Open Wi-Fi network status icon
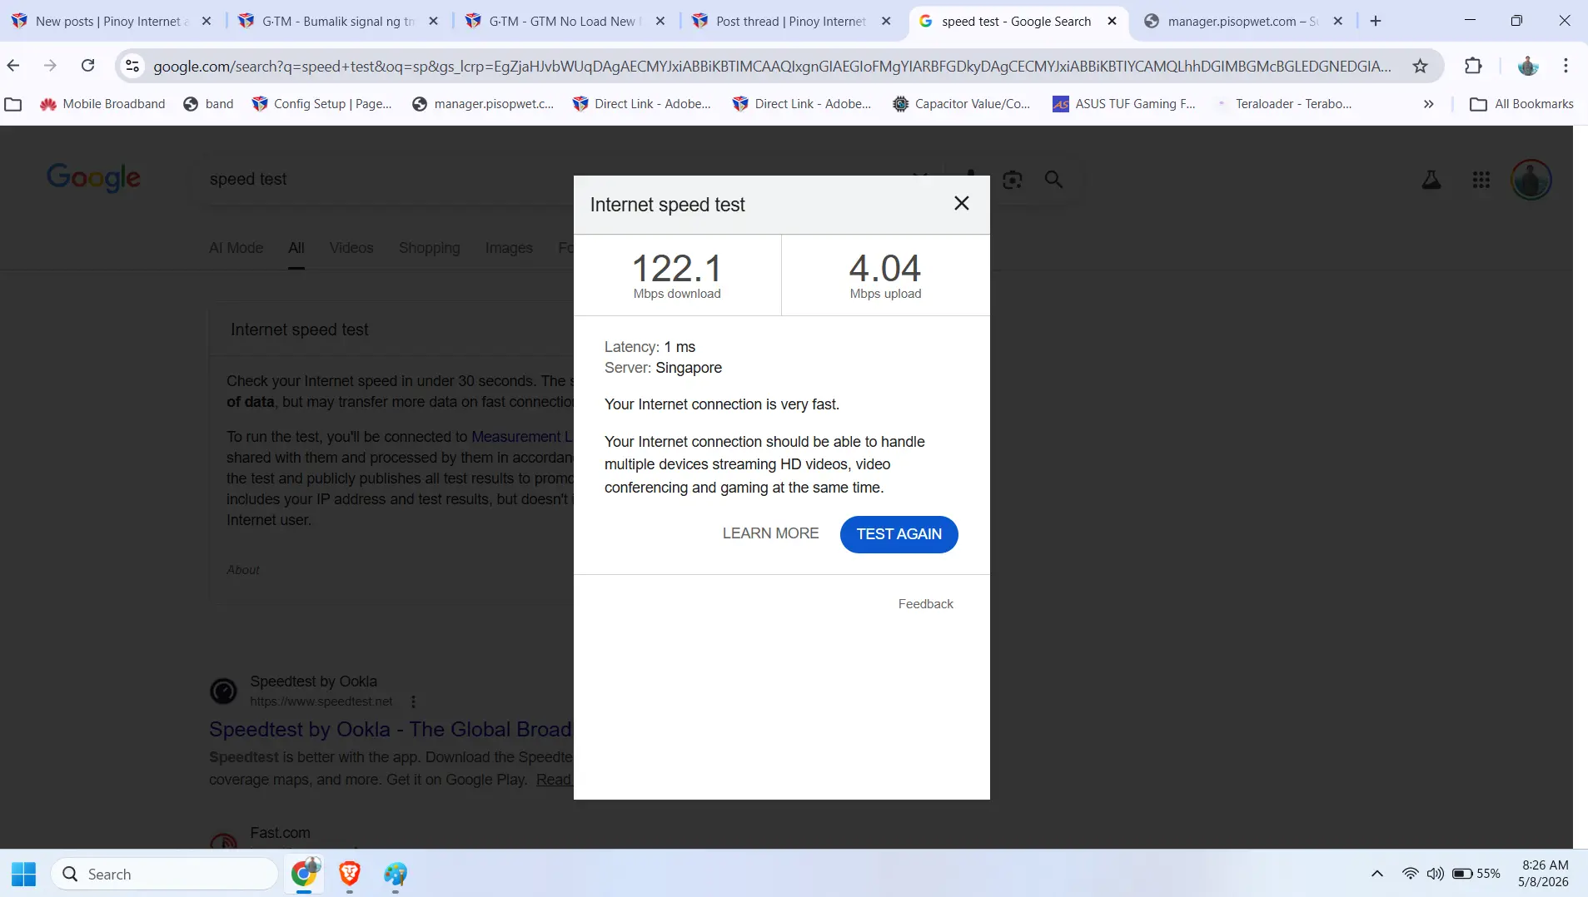The width and height of the screenshot is (1588, 897). pos(1410,874)
